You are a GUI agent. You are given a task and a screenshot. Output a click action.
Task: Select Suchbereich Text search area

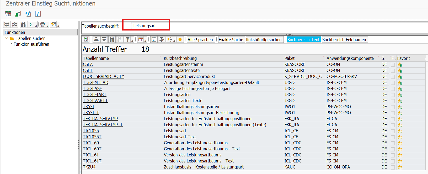pyautogui.click(x=303, y=40)
